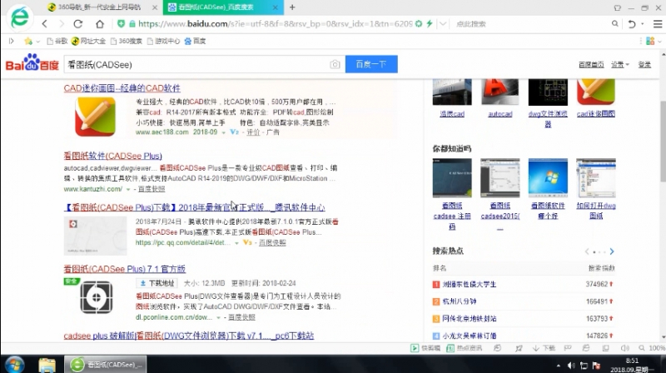Close the 360导航 tab
The width and height of the screenshot is (666, 373).
pos(155,7)
